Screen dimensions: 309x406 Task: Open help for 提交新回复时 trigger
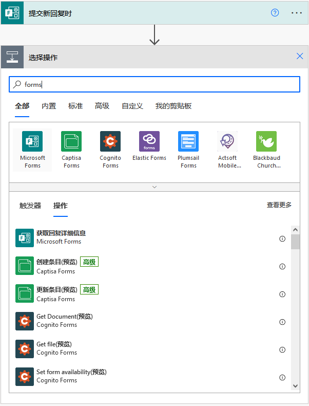(x=275, y=13)
